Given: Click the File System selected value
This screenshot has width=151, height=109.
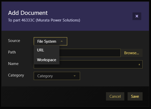Looking at the screenshot, I should click(x=47, y=41).
